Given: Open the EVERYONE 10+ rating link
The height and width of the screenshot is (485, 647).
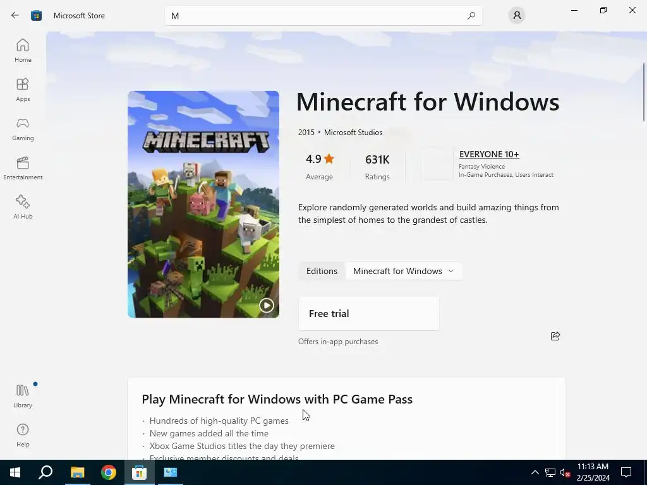Looking at the screenshot, I should (489, 154).
